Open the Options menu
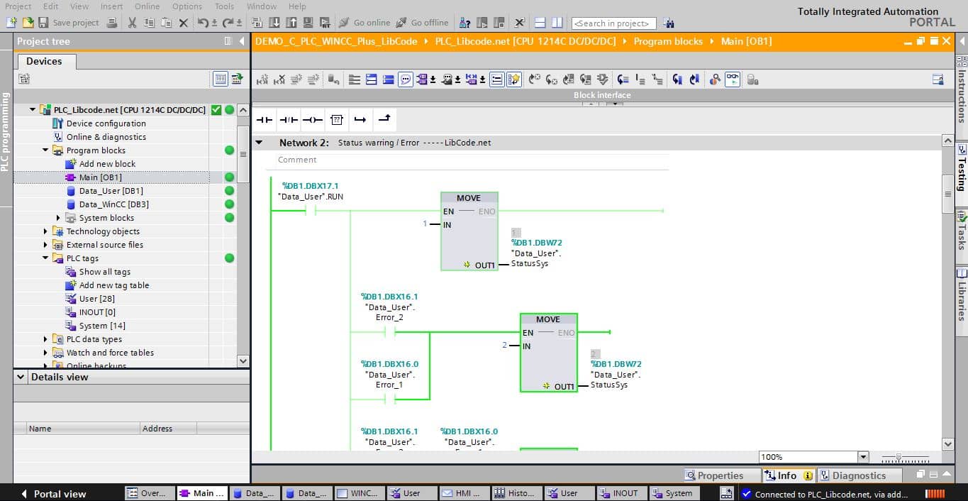This screenshot has height=501, width=968. point(187,6)
